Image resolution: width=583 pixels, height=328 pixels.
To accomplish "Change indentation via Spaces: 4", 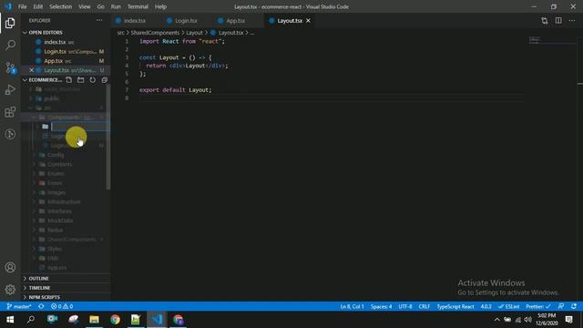I will point(381,307).
